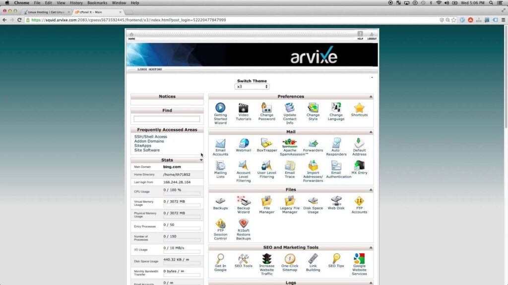
Task: Open the Switch Theme dropdown
Action: point(252,87)
